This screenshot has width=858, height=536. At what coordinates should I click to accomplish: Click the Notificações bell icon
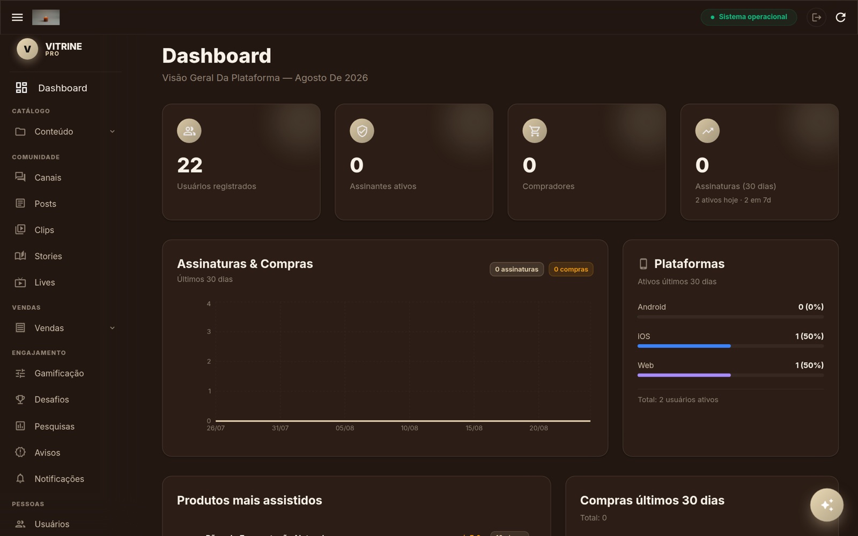click(x=20, y=479)
